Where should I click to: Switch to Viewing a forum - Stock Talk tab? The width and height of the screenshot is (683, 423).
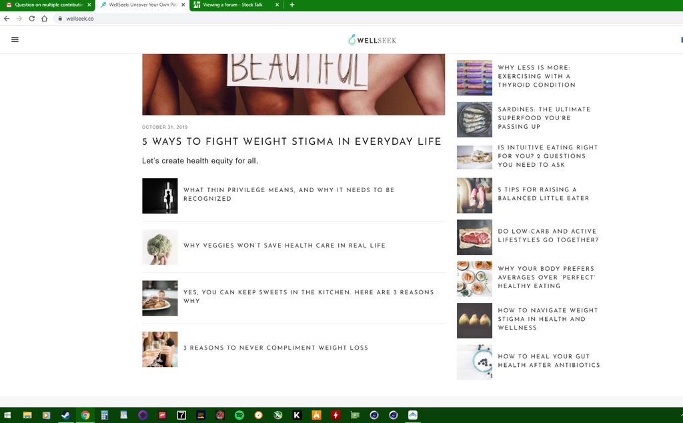point(237,5)
